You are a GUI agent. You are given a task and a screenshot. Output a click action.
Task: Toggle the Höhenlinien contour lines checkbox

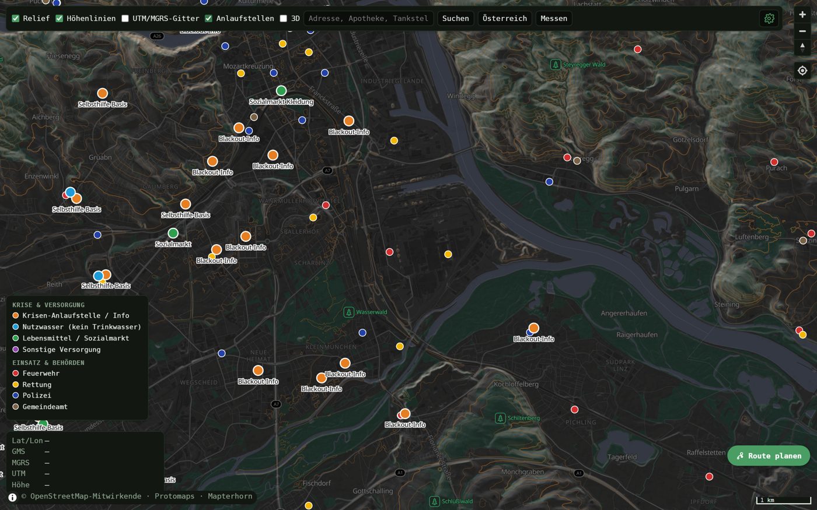coord(60,19)
